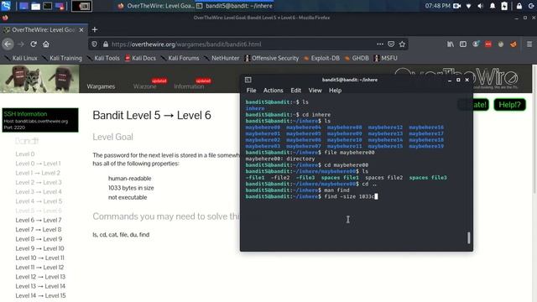Image resolution: width=537 pixels, height=302 pixels.
Task: Open a new Firefox tab with plus
Action: click(95, 30)
